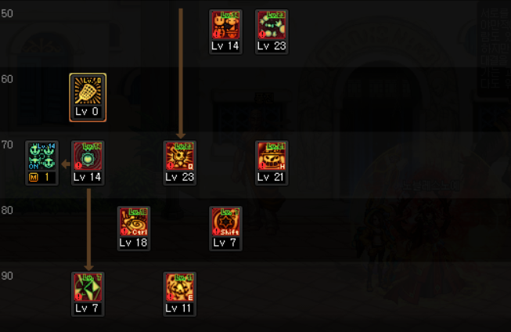Click the Lv 21 label under H skill
This screenshot has width=511, height=332.
(x=271, y=177)
